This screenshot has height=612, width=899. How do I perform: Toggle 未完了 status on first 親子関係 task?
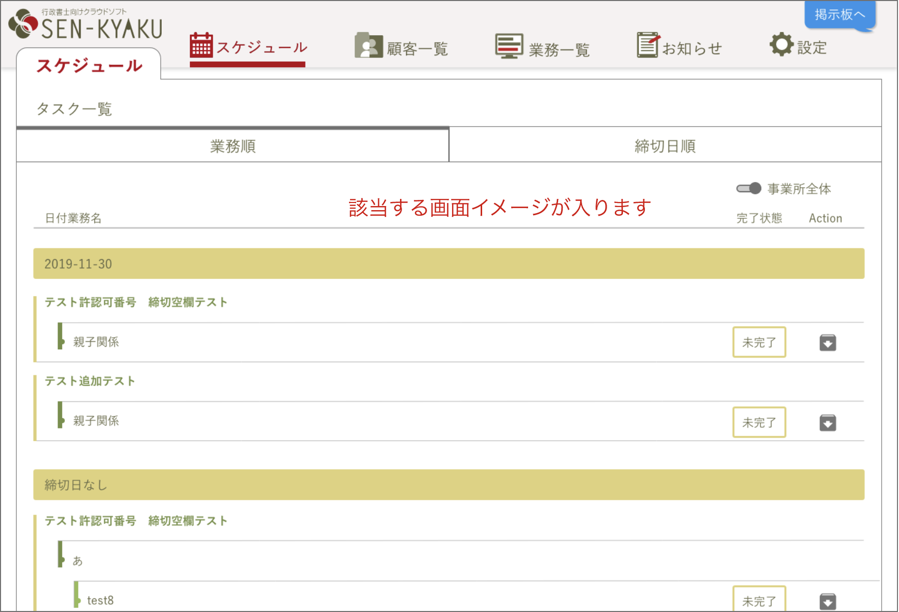[759, 342]
